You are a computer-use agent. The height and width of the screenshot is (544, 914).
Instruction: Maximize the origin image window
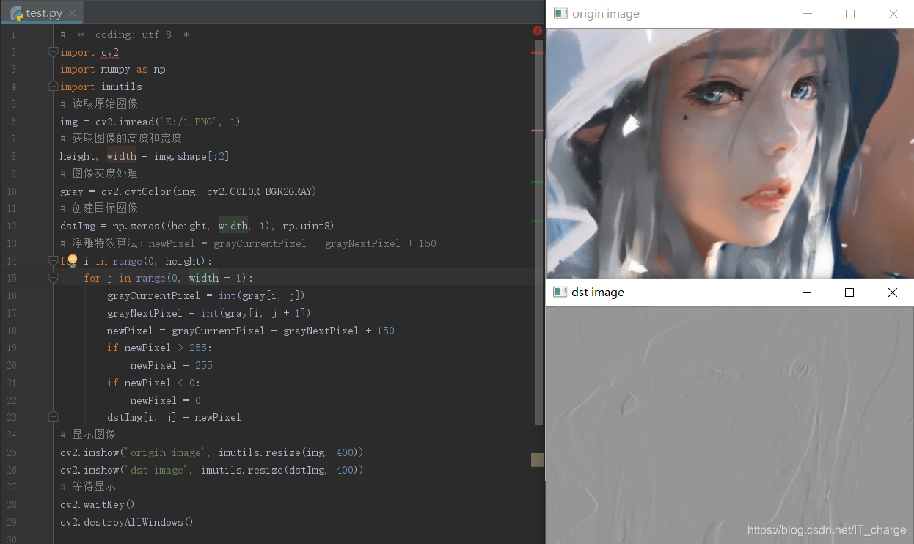[x=850, y=14]
